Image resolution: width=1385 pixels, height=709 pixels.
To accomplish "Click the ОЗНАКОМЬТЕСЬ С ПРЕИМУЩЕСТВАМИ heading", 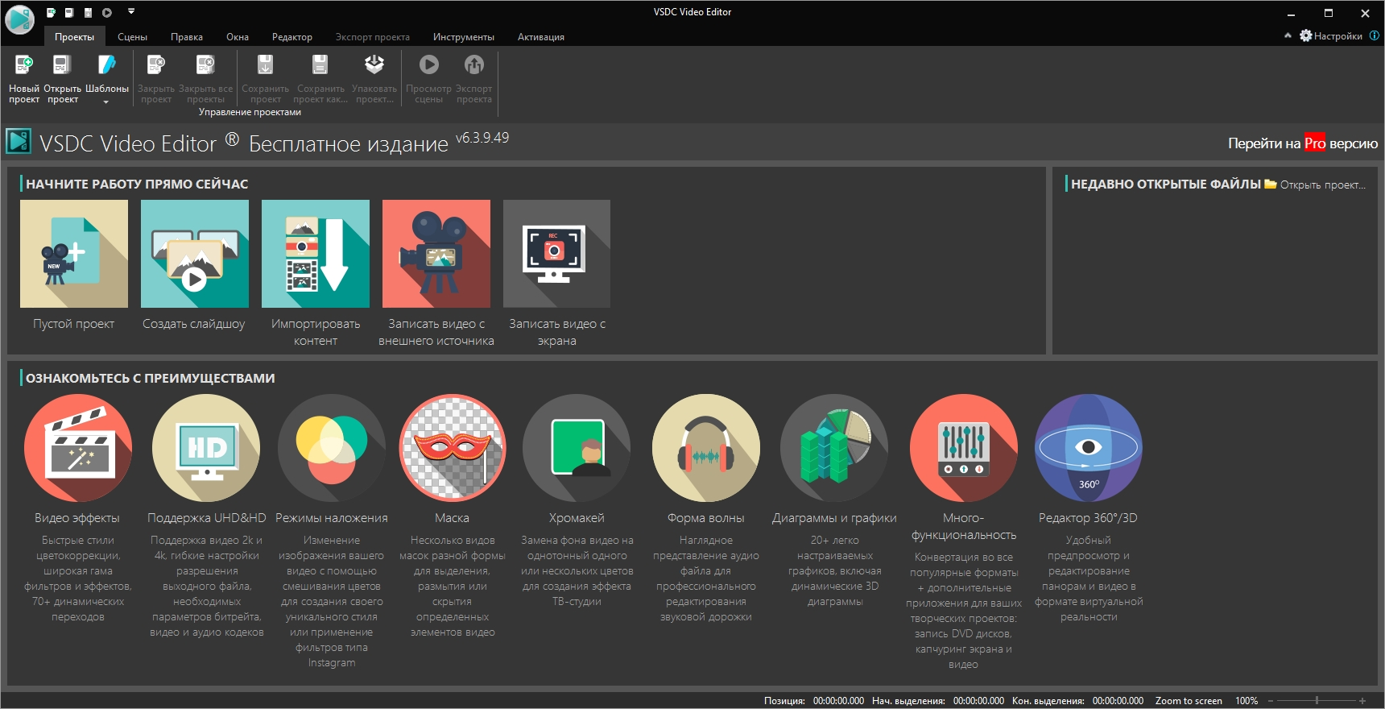I will pos(151,379).
